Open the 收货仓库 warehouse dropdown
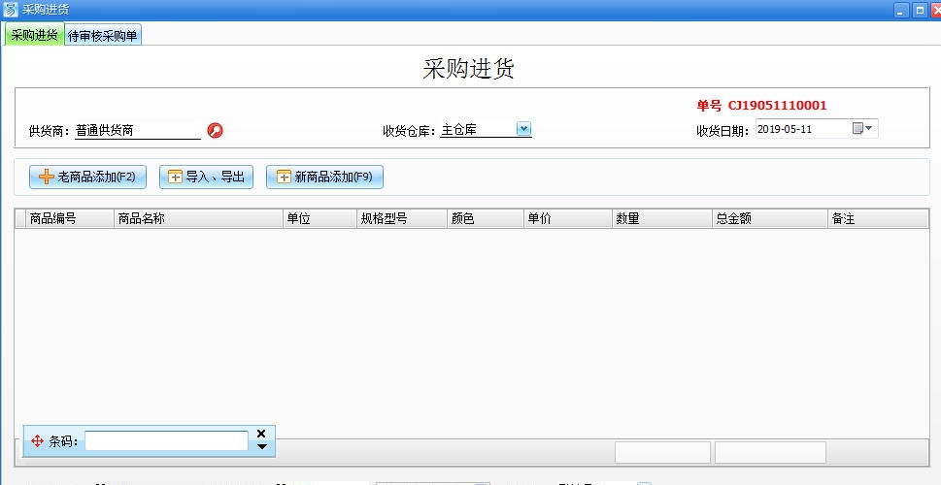This screenshot has height=485, width=941. pyautogui.click(x=524, y=128)
